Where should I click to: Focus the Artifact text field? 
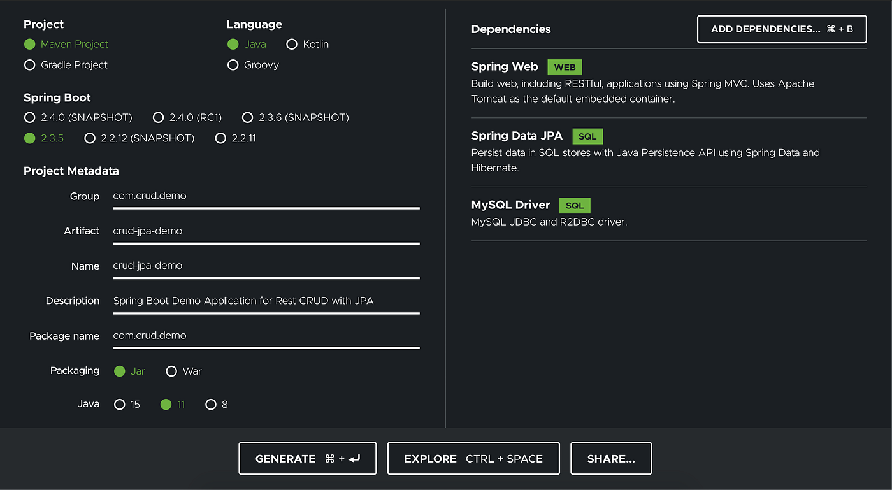pyautogui.click(x=266, y=231)
